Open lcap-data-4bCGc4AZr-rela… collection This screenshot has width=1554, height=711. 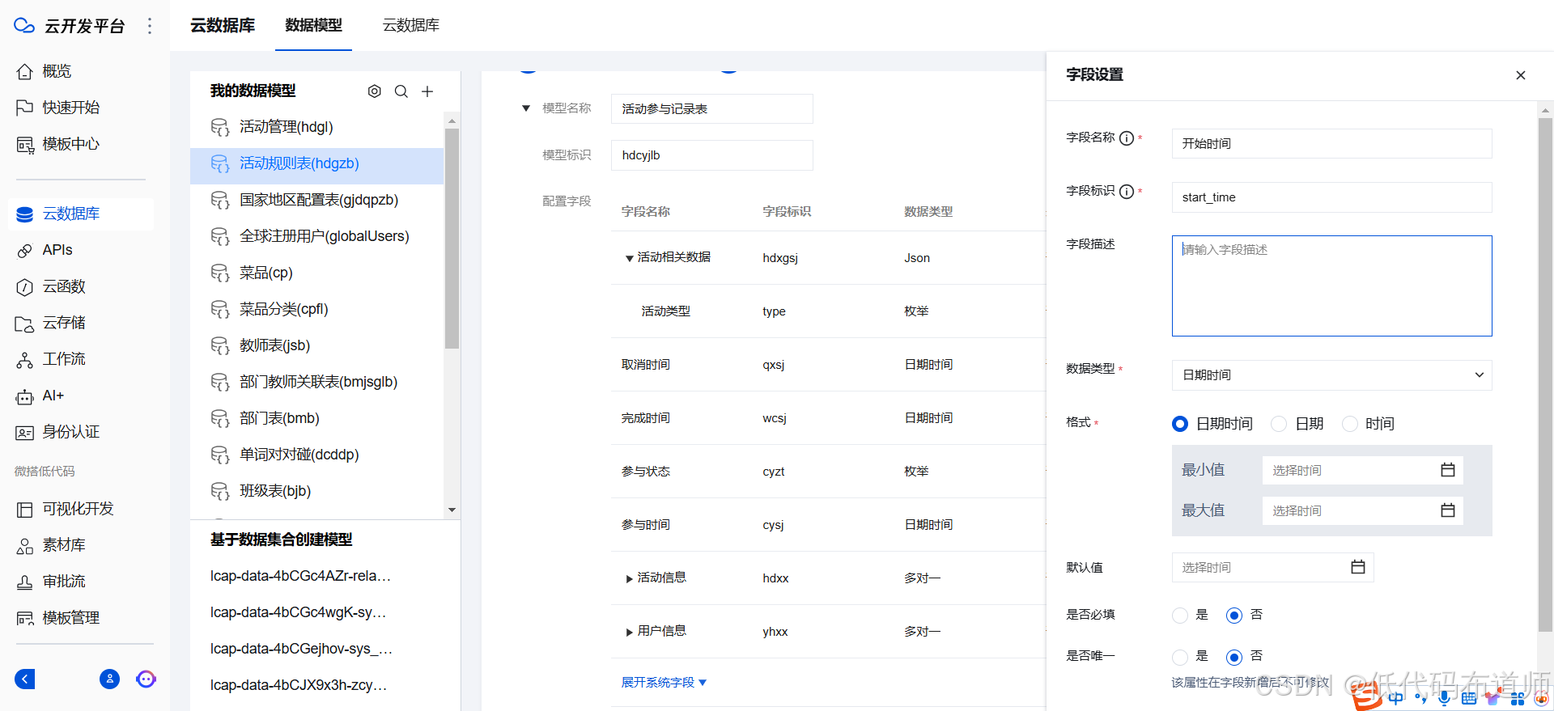click(x=300, y=576)
